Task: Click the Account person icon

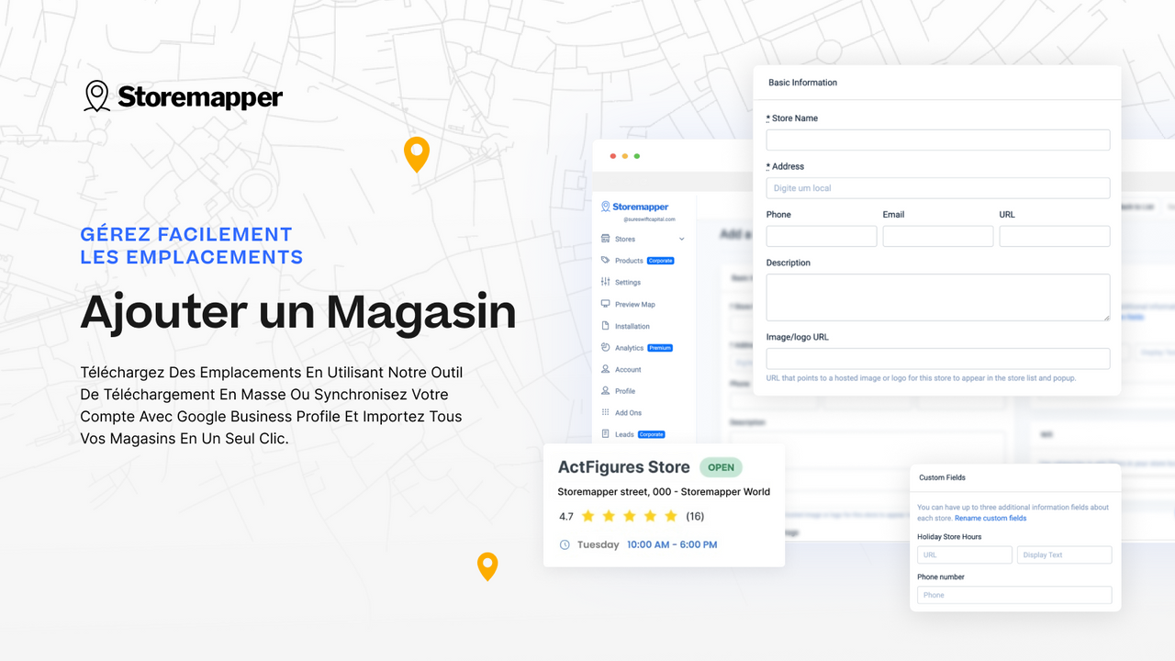Action: coord(606,369)
